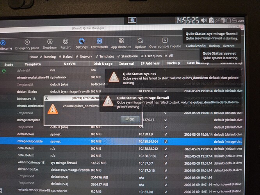Click the Start/Resume play icon
This screenshot has width=260, height=195.
[x=3, y=43]
